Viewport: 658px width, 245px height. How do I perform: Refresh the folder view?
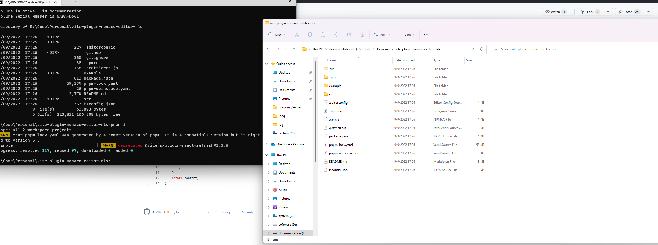[482, 49]
